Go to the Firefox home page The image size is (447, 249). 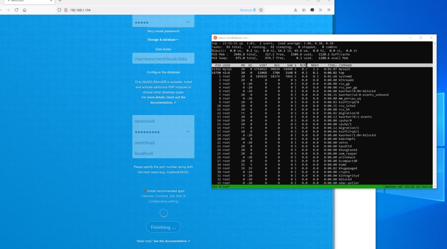24,10
